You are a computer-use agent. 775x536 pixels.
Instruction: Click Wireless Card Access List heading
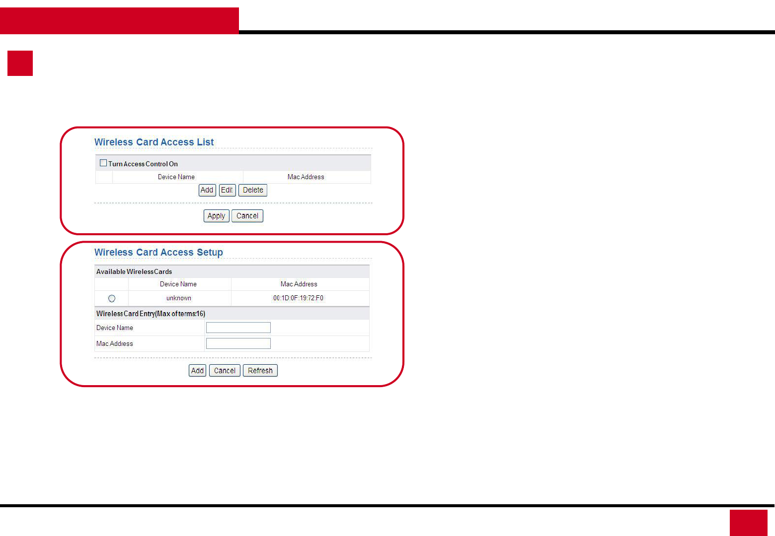point(154,142)
